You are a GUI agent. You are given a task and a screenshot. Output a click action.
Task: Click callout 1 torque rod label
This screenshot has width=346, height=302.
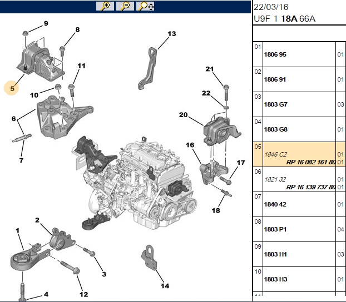pos(17,230)
